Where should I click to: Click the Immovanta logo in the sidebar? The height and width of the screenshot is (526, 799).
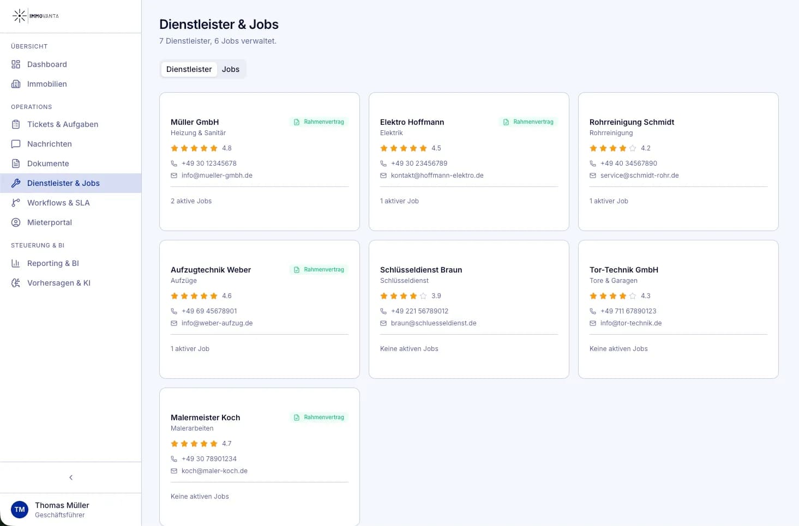35,16
